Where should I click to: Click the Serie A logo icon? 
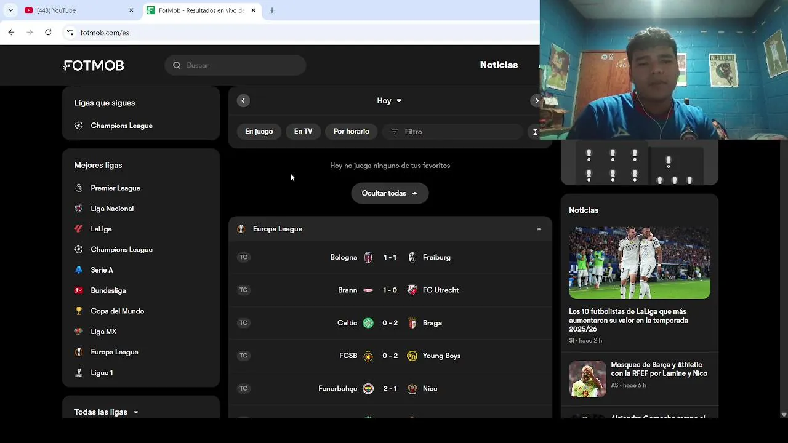[x=79, y=270]
